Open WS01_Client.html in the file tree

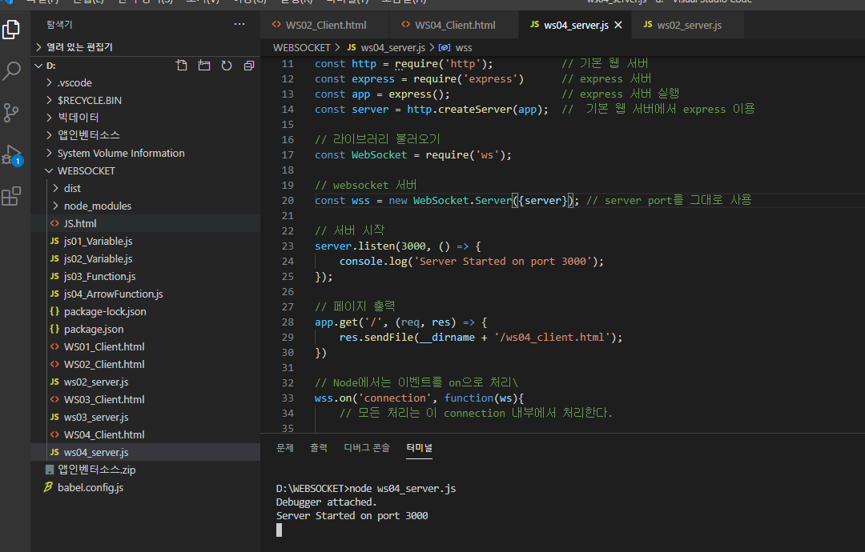click(145, 347)
